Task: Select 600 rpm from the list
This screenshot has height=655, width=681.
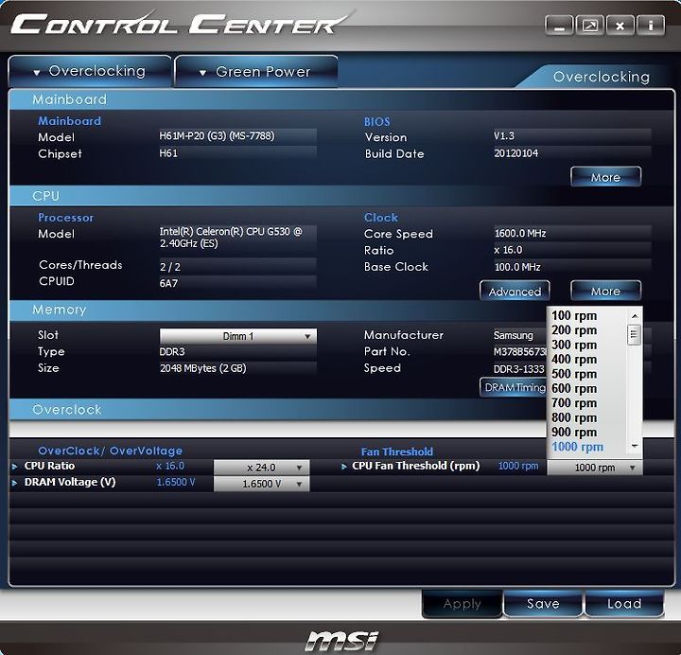Action: tap(574, 389)
